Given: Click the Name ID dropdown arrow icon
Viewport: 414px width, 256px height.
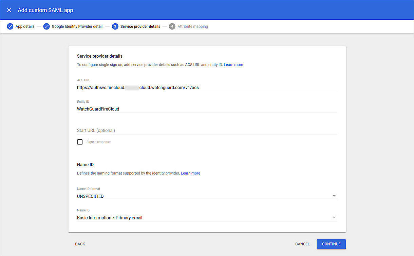Looking at the screenshot, I should 334,217.
